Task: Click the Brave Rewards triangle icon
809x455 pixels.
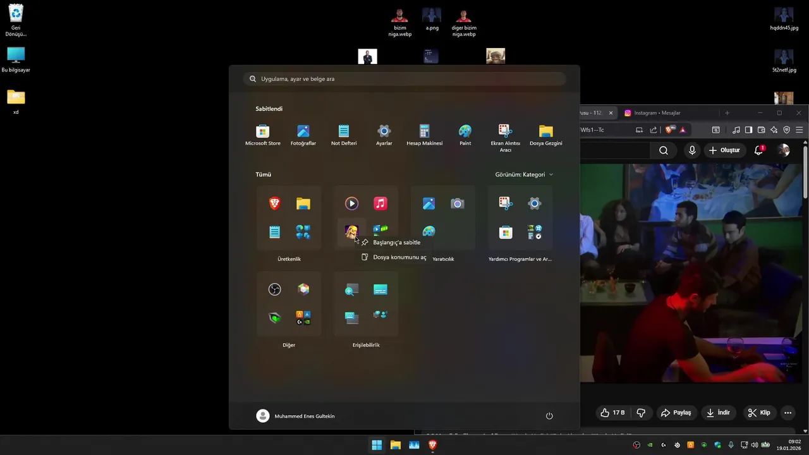Action: click(683, 130)
